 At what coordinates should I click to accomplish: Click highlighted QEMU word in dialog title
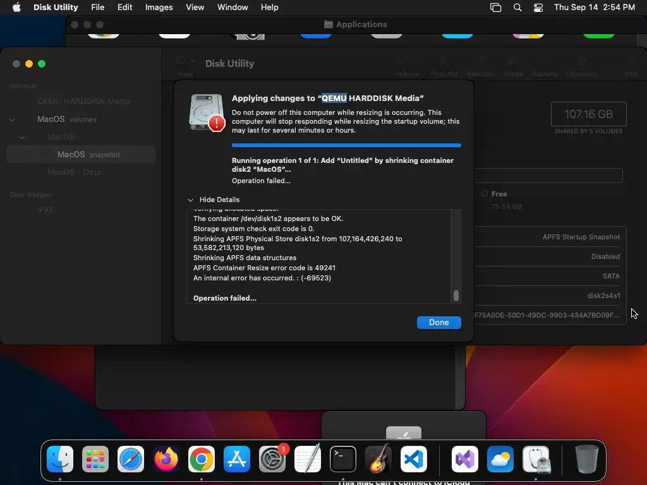pyautogui.click(x=334, y=98)
